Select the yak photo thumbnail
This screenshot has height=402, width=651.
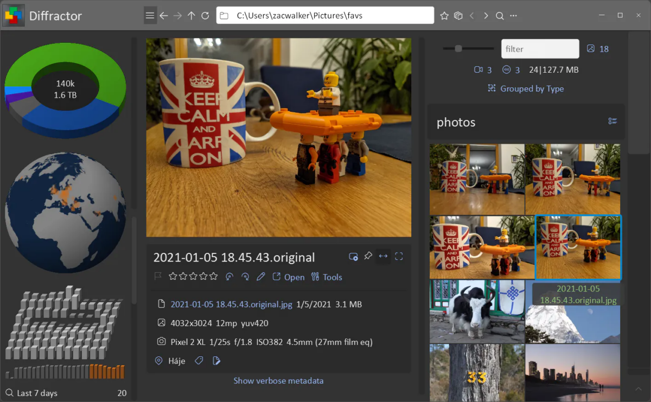pyautogui.click(x=477, y=311)
